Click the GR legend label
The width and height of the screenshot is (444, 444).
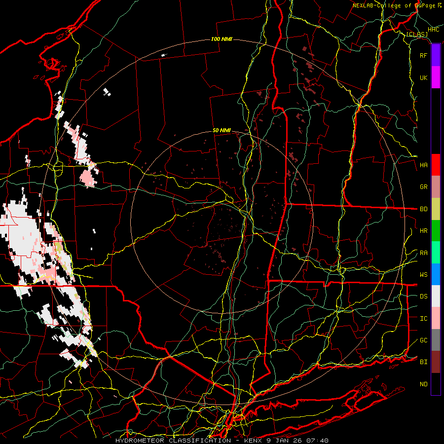point(423,187)
